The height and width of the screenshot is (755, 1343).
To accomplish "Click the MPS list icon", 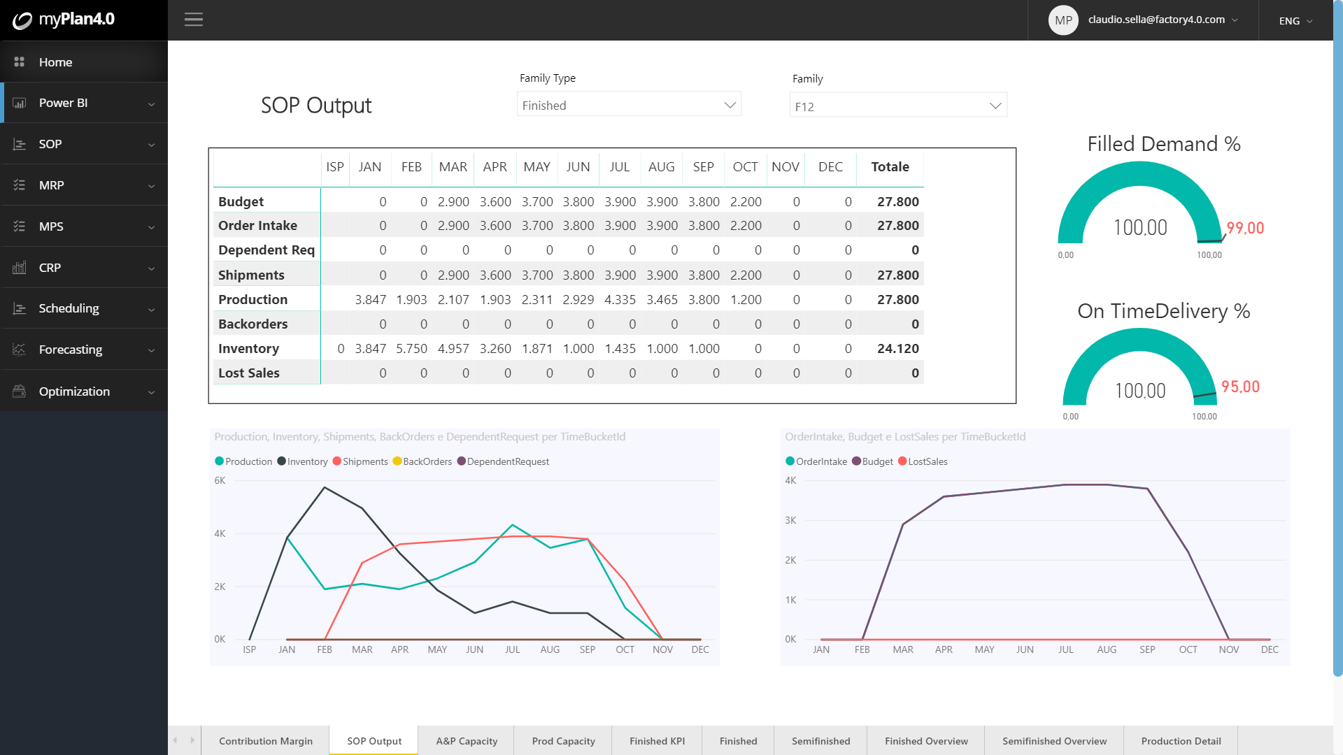I will pos(20,226).
